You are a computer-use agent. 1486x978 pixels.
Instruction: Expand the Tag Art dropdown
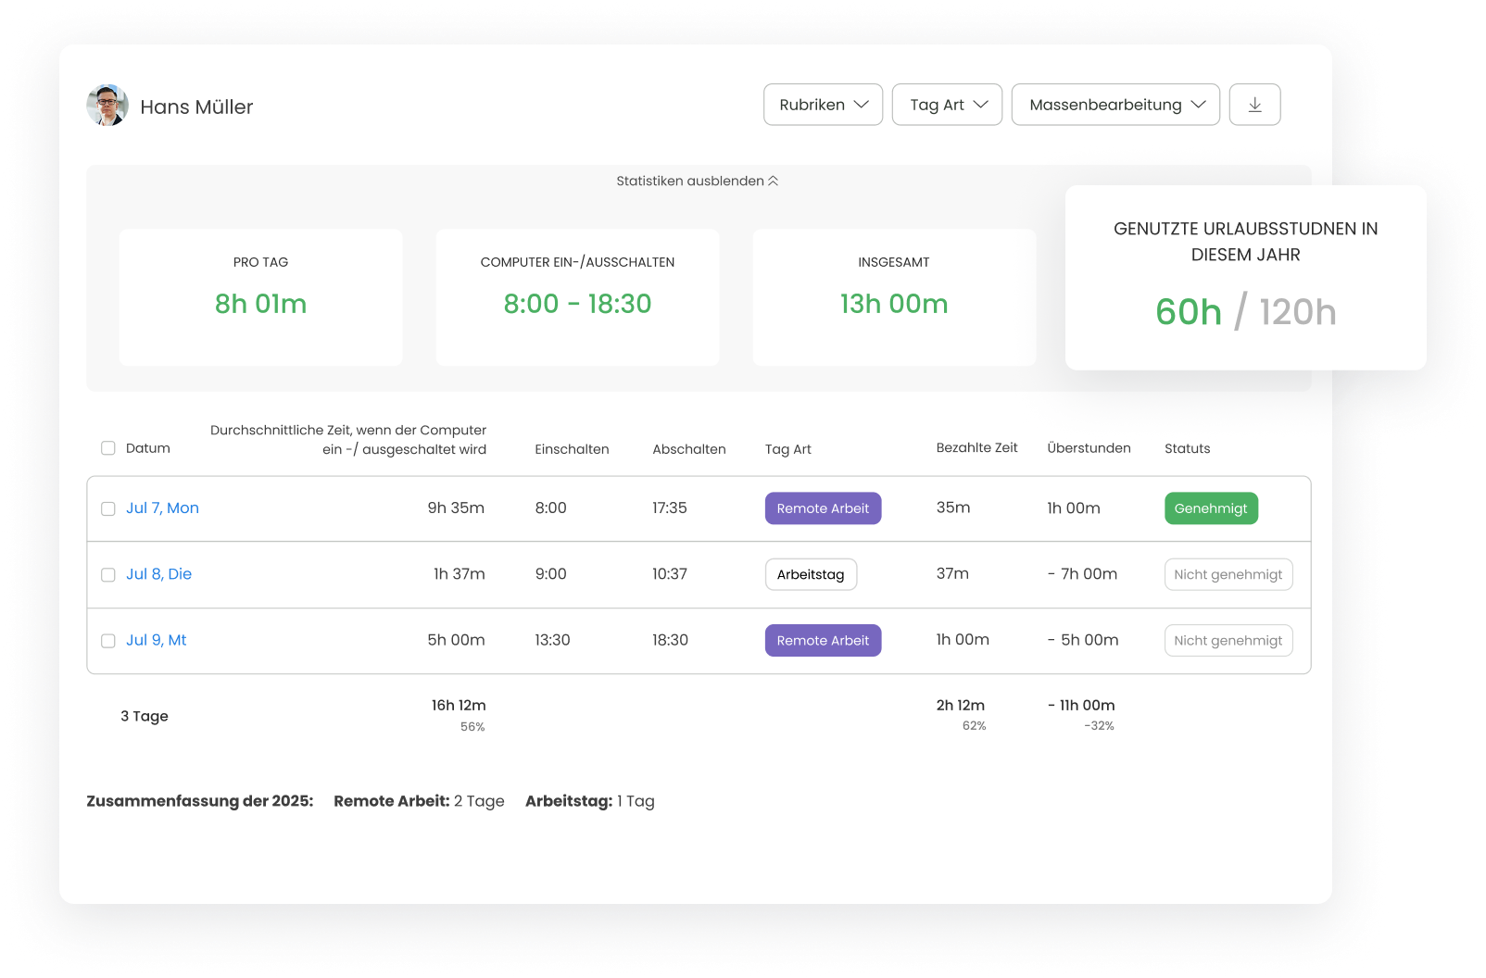(947, 105)
